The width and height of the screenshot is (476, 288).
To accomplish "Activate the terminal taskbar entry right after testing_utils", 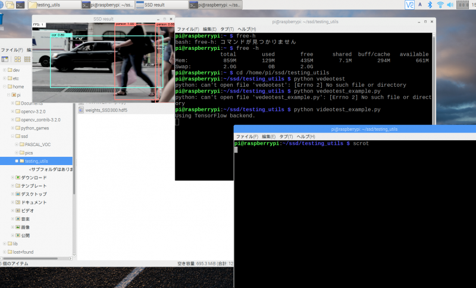I will point(108,5).
